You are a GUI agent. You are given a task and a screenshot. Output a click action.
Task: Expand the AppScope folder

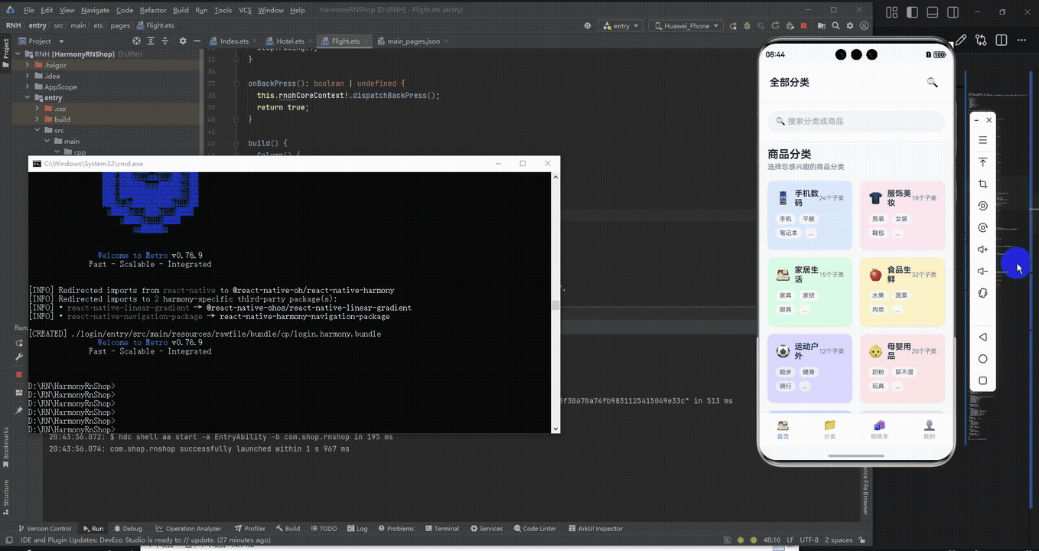point(28,86)
